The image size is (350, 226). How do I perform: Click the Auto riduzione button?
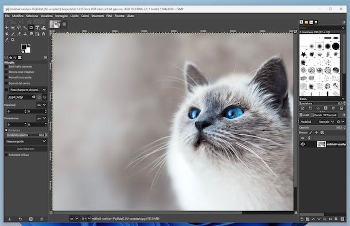(x=26, y=149)
